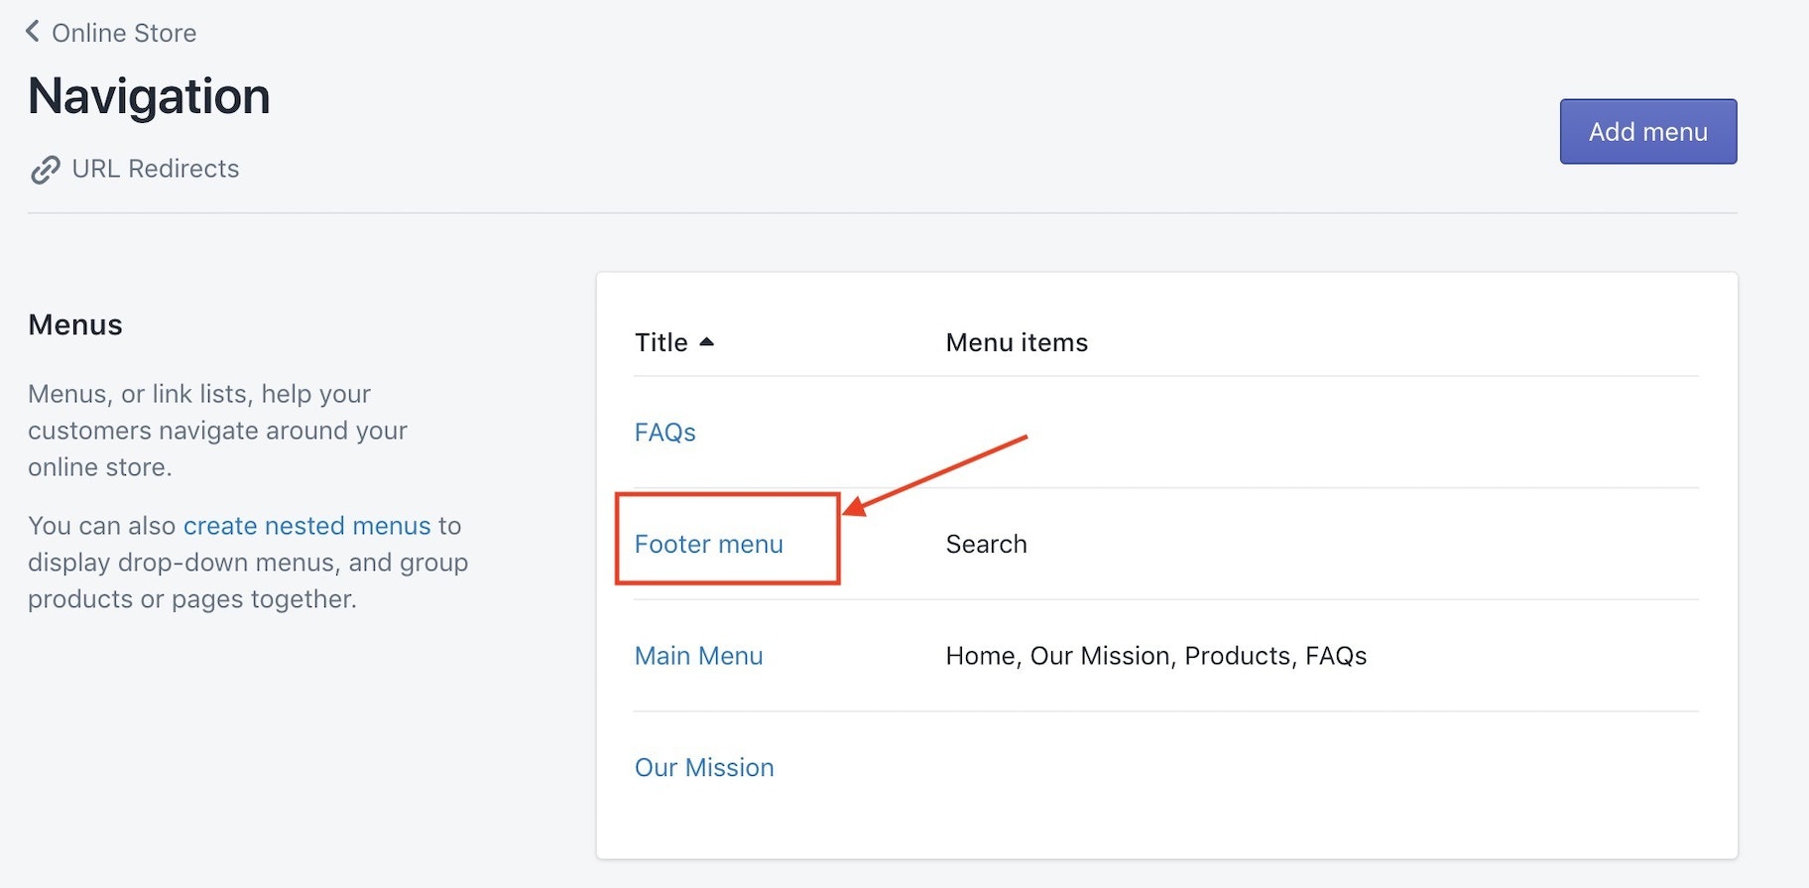Click the Main Menu items list text
This screenshot has width=1809, height=888.
tap(1155, 656)
